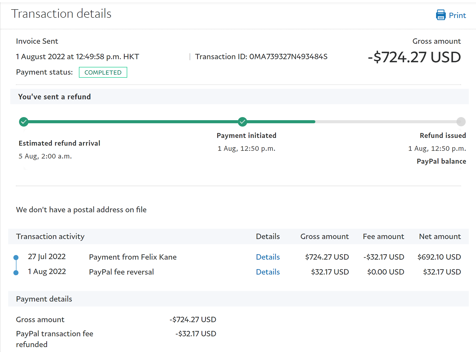Screen dimensions: 476x352
Task: Click the PayPal balance label
Action: click(441, 161)
